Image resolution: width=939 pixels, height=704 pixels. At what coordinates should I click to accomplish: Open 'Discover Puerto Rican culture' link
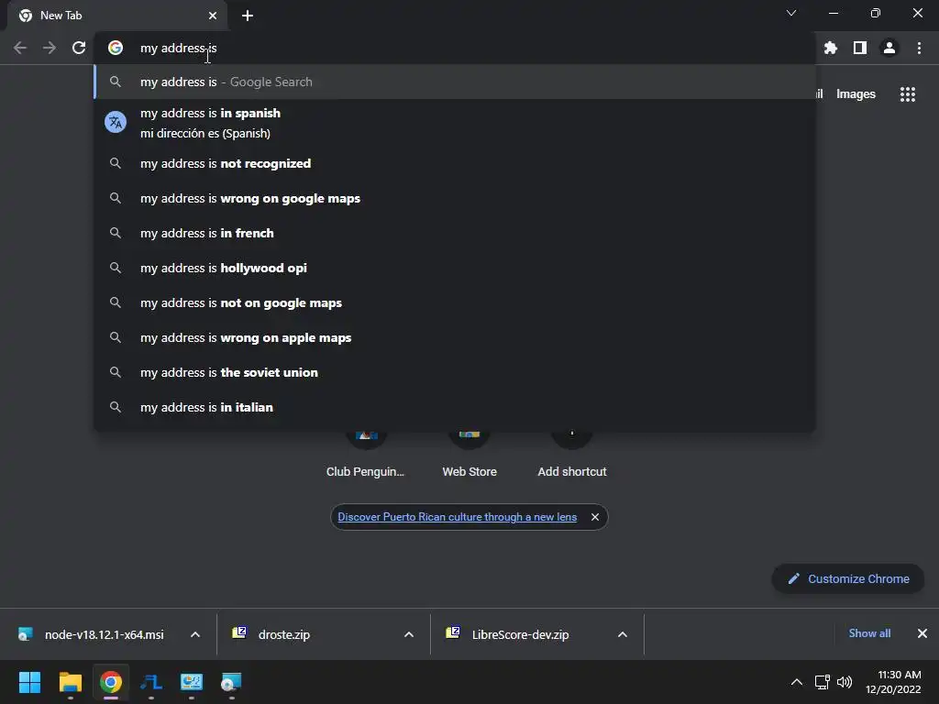tap(457, 517)
